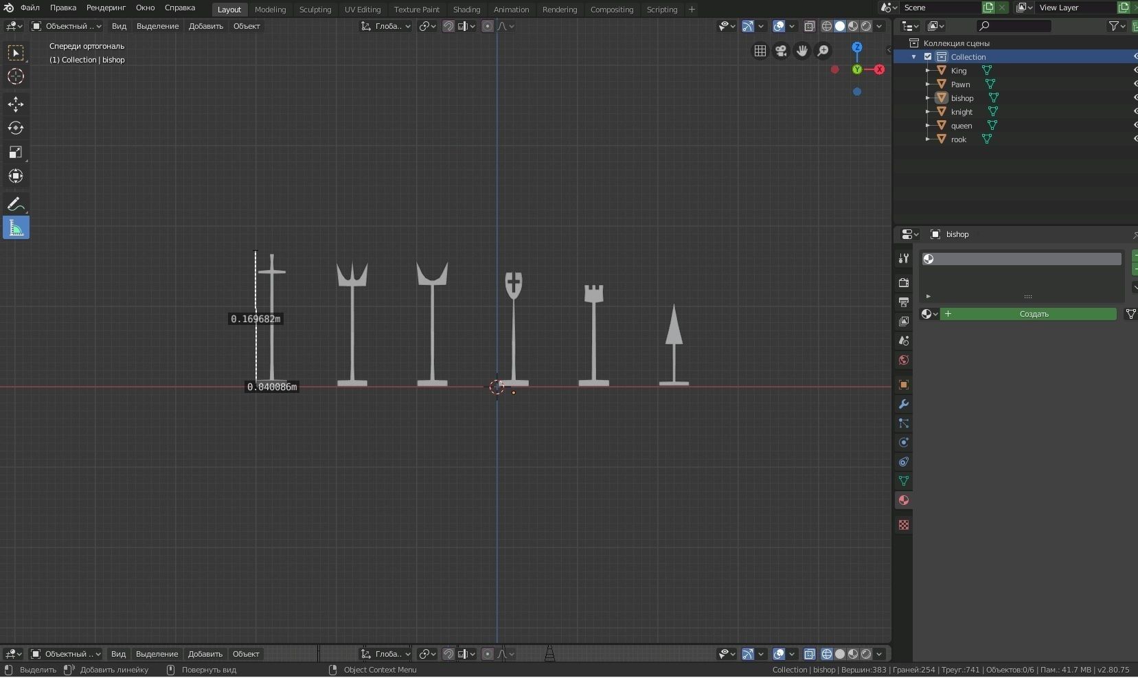The image size is (1138, 678).
Task: Switch top viewport to wireframe shading
Action: tap(827, 26)
